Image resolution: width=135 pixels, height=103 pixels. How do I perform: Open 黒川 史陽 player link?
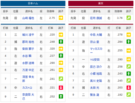(96, 81)
